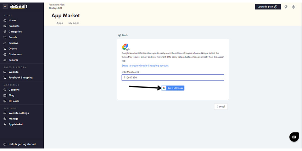Click the Website monitor icon
Viewport: 302px width, 151px height.
(x=5, y=72)
